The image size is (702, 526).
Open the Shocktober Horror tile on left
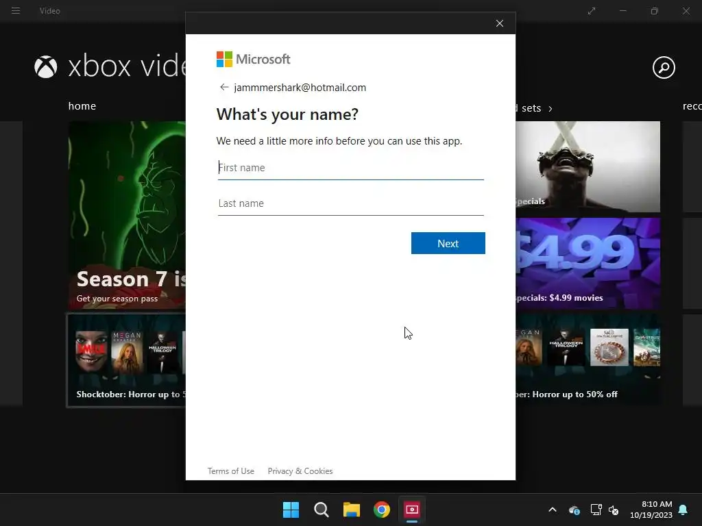[127, 360]
